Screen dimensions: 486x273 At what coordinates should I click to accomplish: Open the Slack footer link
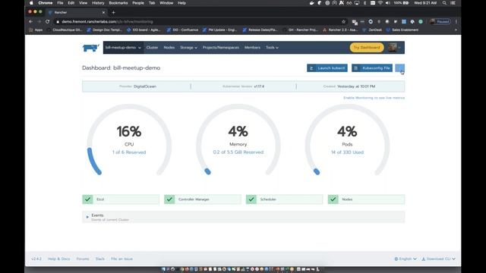tap(99, 259)
